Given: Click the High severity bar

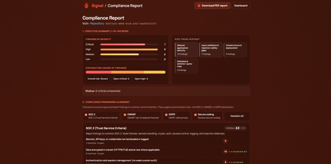Looking at the screenshot, I should coord(129,50).
